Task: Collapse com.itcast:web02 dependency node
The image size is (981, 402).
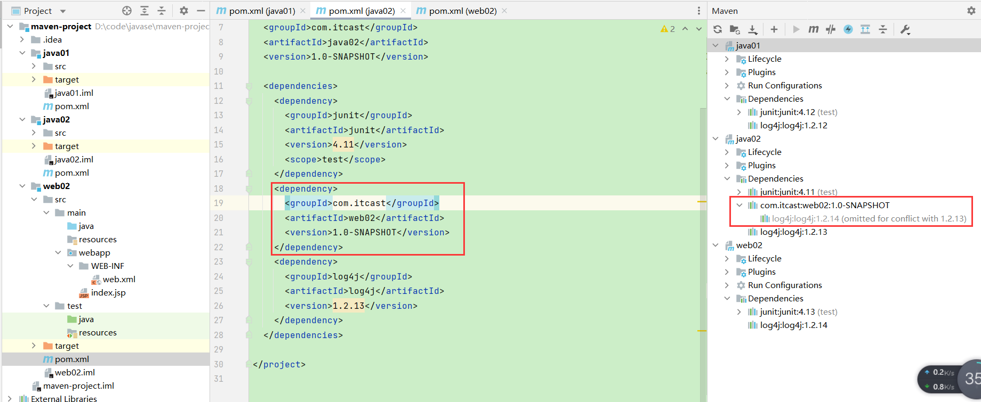Action: pyautogui.click(x=739, y=205)
